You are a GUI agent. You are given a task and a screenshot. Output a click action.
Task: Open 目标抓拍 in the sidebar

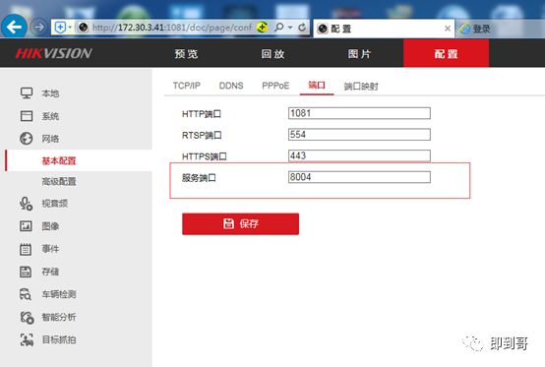[59, 339]
